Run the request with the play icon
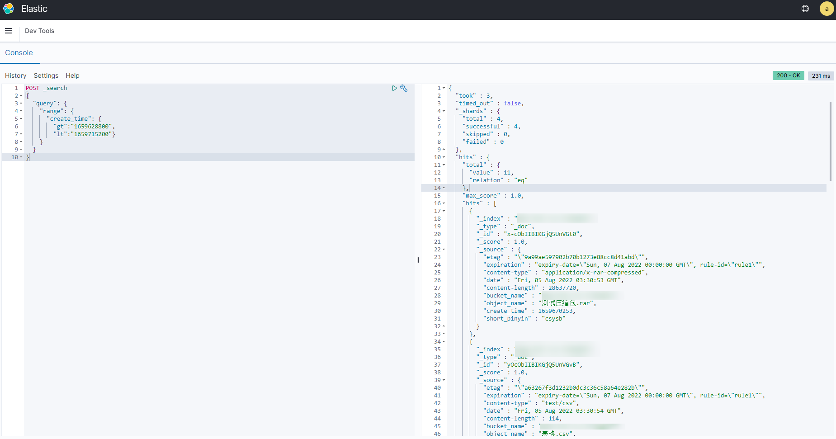This screenshot has height=439, width=836. click(394, 88)
